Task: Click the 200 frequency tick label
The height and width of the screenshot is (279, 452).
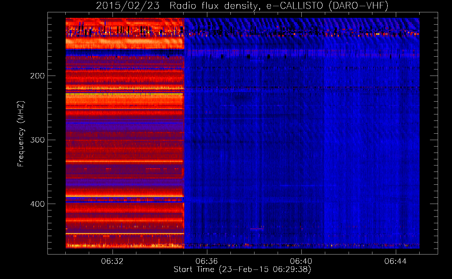Action: [x=37, y=76]
